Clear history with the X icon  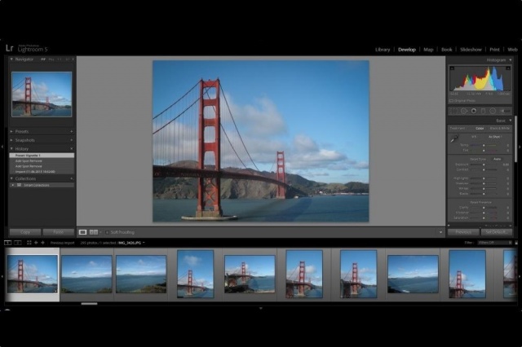(x=71, y=149)
